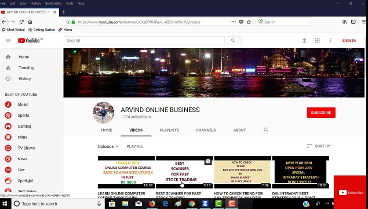Open the Bookmarks menu
This screenshot has height=209, width=368.
tap(53, 3)
